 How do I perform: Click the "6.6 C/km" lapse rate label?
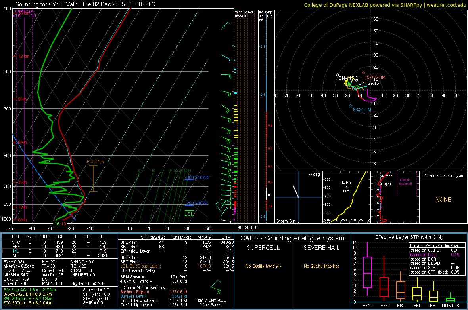pos(95,162)
